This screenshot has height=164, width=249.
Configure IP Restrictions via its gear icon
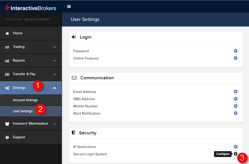pyautogui.click(x=236, y=146)
